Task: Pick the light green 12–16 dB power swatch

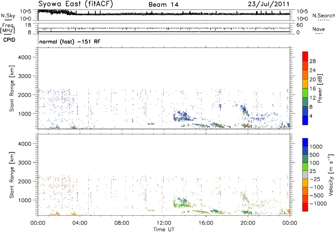Action: click(x=305, y=93)
